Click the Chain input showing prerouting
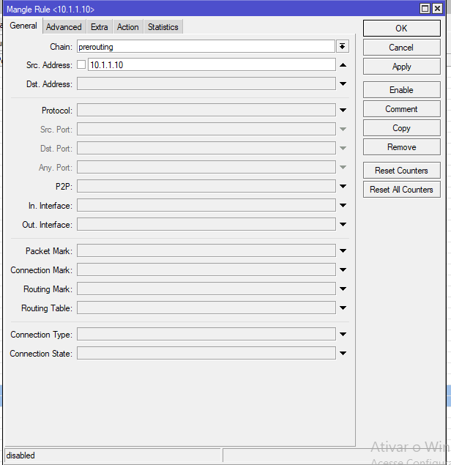Image resolution: width=451 pixels, height=465 pixels. coord(206,47)
